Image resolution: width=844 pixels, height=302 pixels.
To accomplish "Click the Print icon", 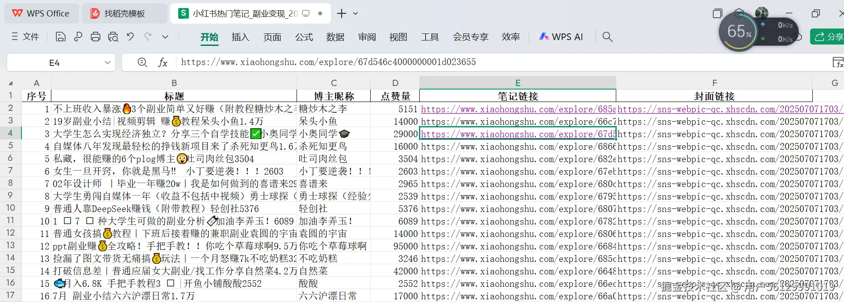I will [x=96, y=37].
